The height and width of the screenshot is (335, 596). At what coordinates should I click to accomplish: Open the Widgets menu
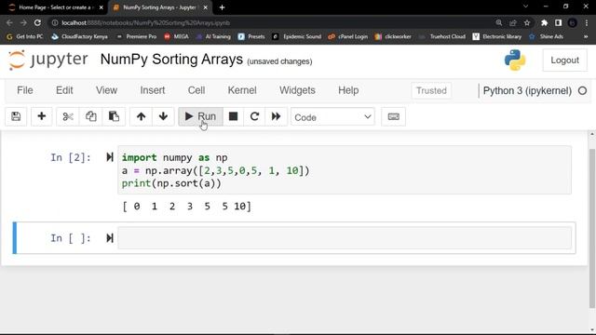point(297,90)
